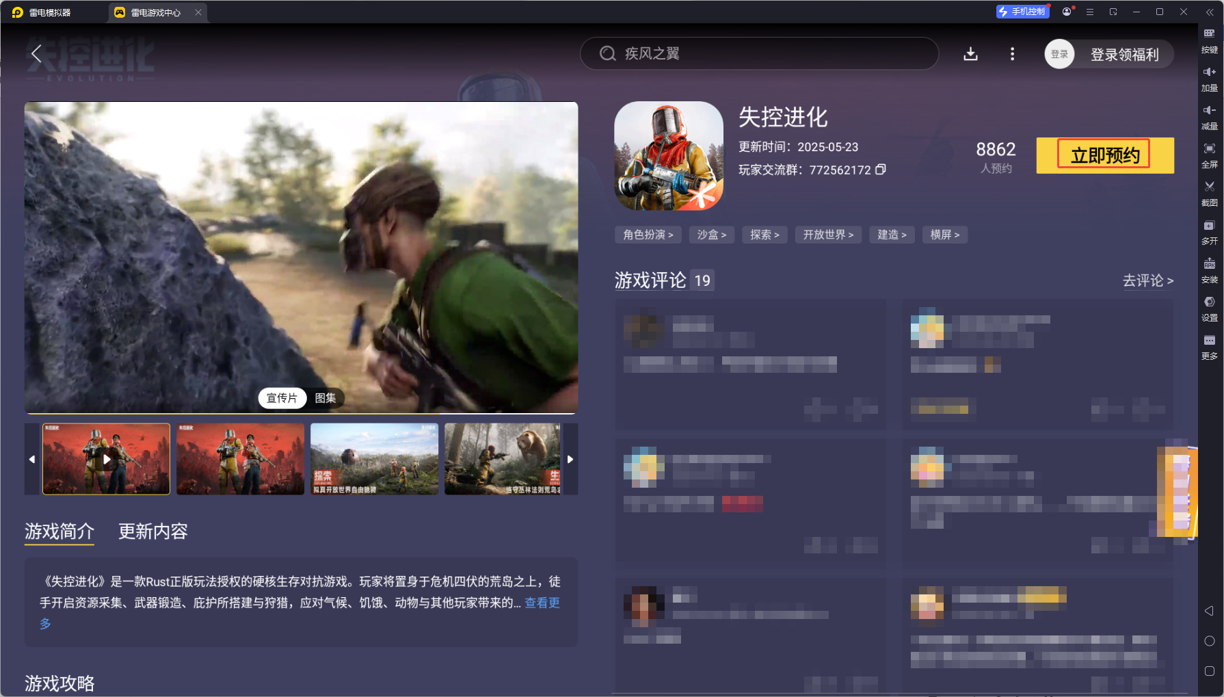Collapse the right sidebar with double chevron
1224x697 pixels.
[x=1210, y=12]
